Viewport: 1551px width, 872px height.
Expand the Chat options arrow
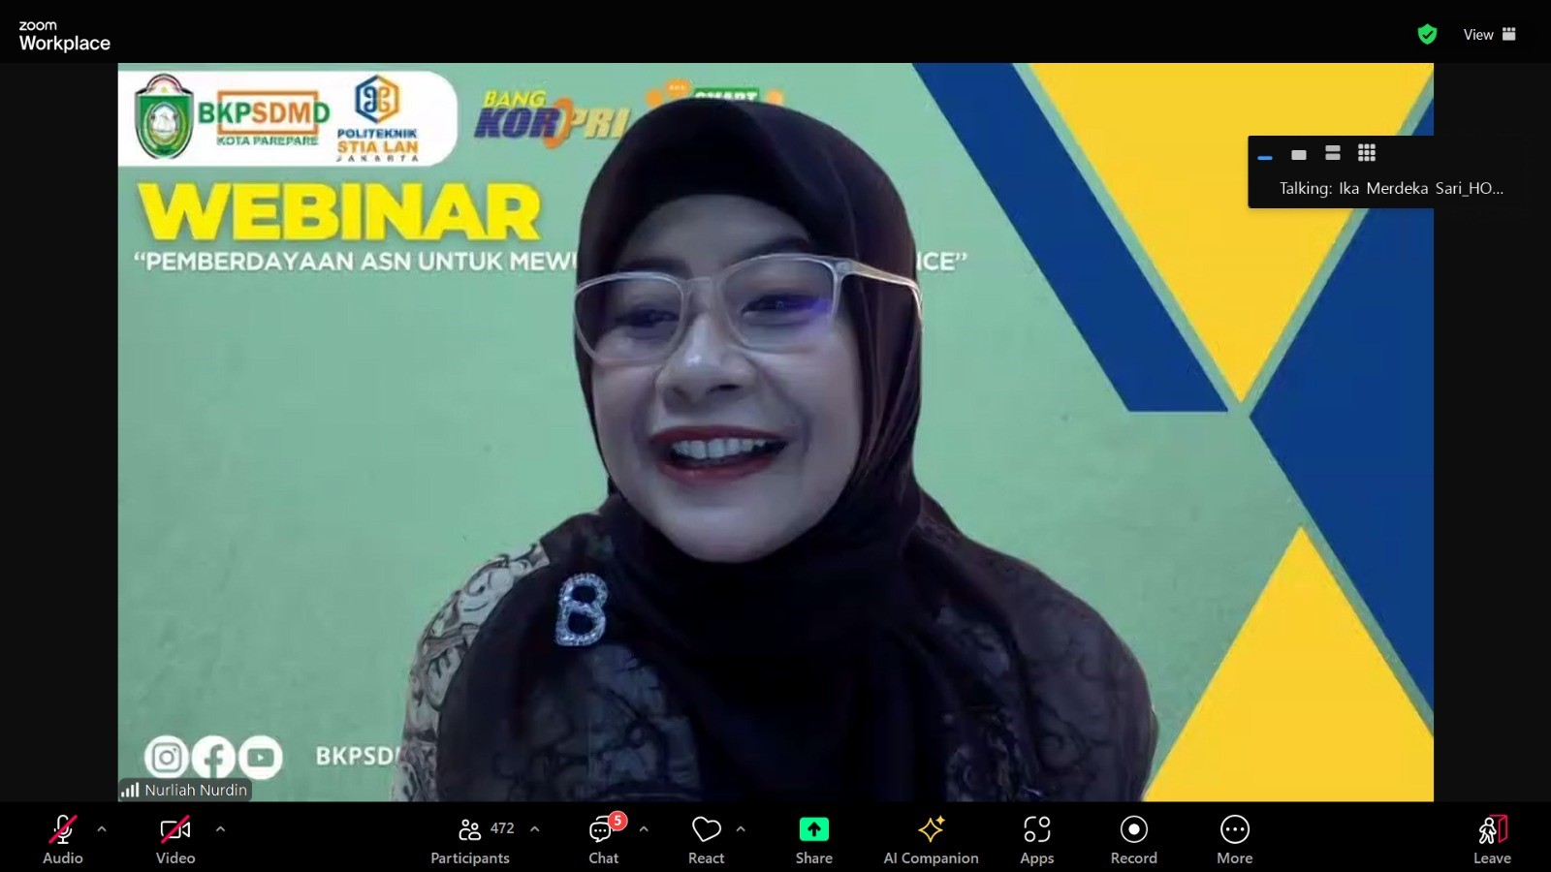click(644, 829)
